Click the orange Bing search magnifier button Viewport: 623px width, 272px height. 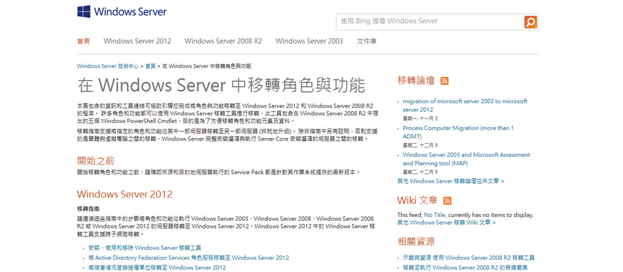(x=530, y=22)
